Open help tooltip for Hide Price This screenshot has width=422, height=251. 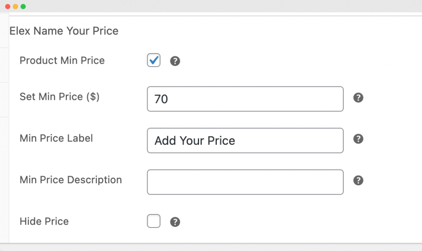tap(175, 222)
